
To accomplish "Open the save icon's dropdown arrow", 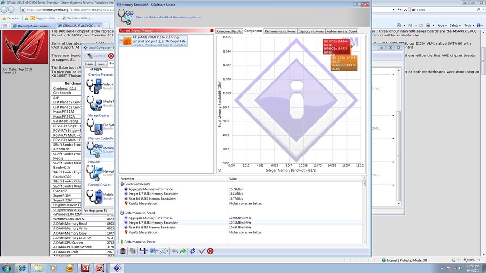I will coord(147,251).
